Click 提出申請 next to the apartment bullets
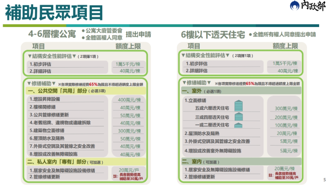 click(x=138, y=35)
